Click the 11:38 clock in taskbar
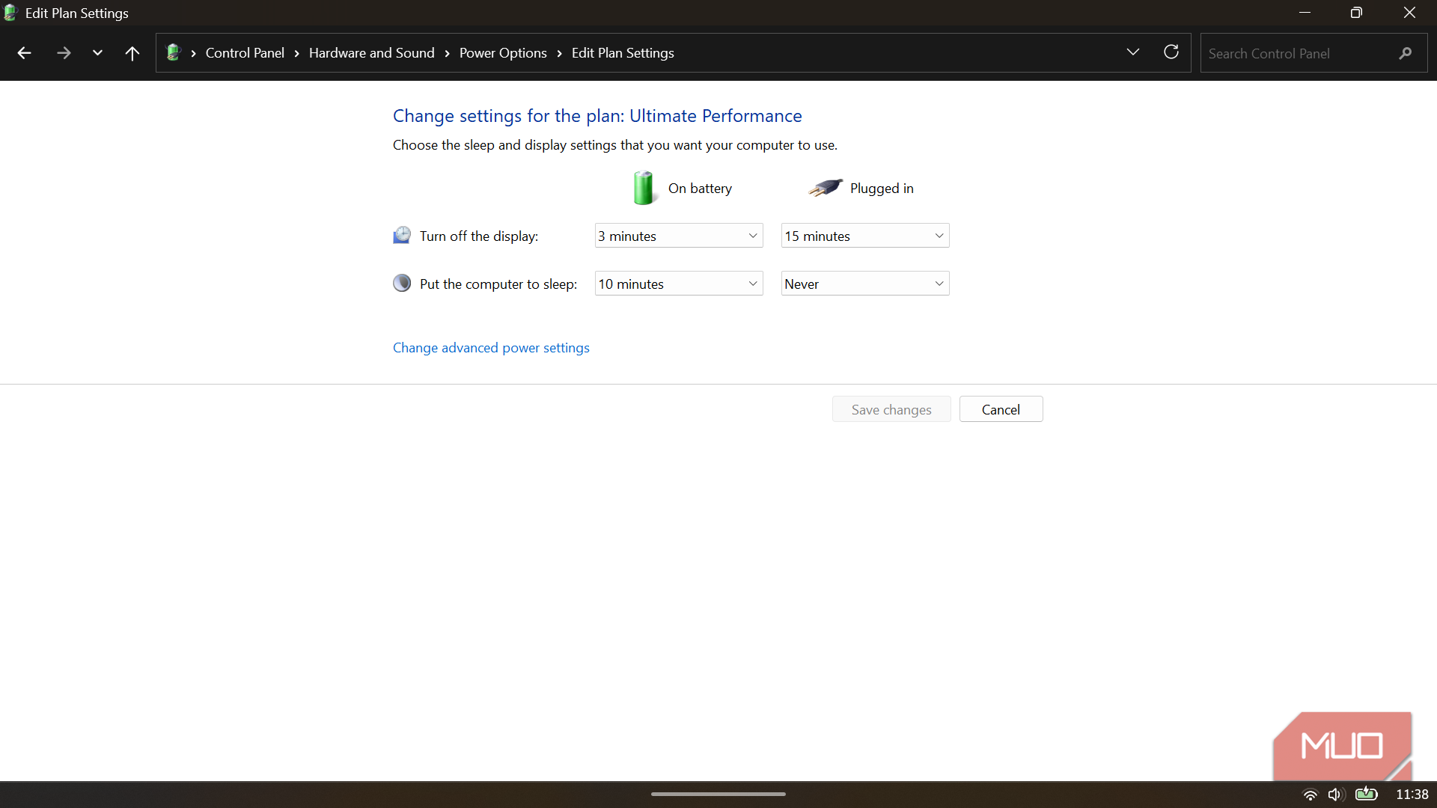 1412,795
